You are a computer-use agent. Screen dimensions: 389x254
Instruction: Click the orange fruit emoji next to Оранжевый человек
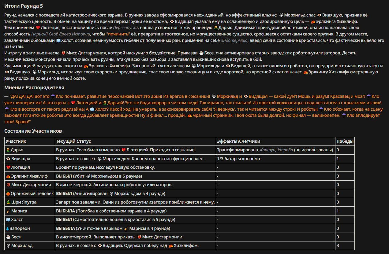point(8,193)
